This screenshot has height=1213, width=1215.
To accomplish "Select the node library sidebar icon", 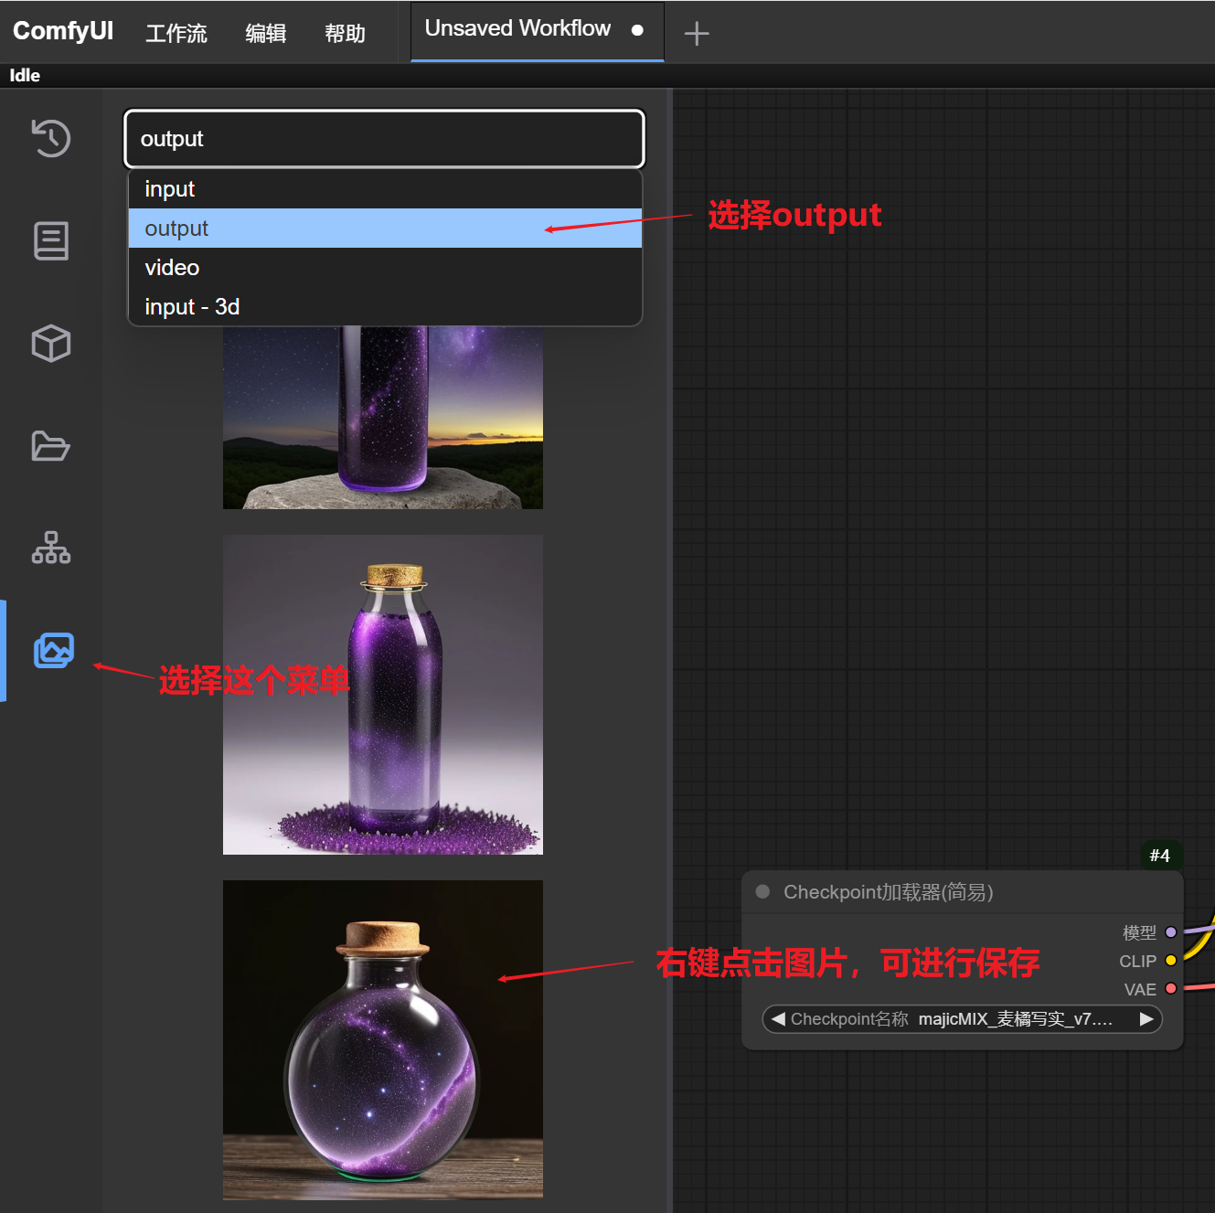I will click(x=50, y=548).
